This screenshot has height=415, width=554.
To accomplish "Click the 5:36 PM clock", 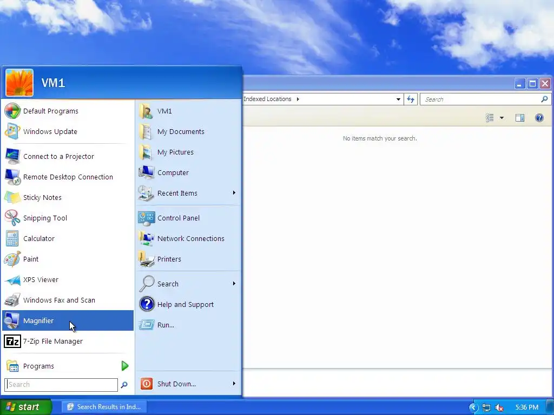I will [x=527, y=407].
